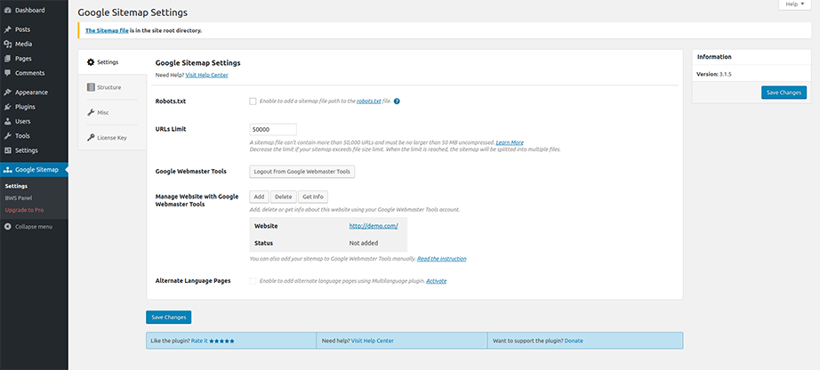This screenshot has width=820, height=370.
Task: Open Visit Help Center link under heading
Action: point(206,76)
